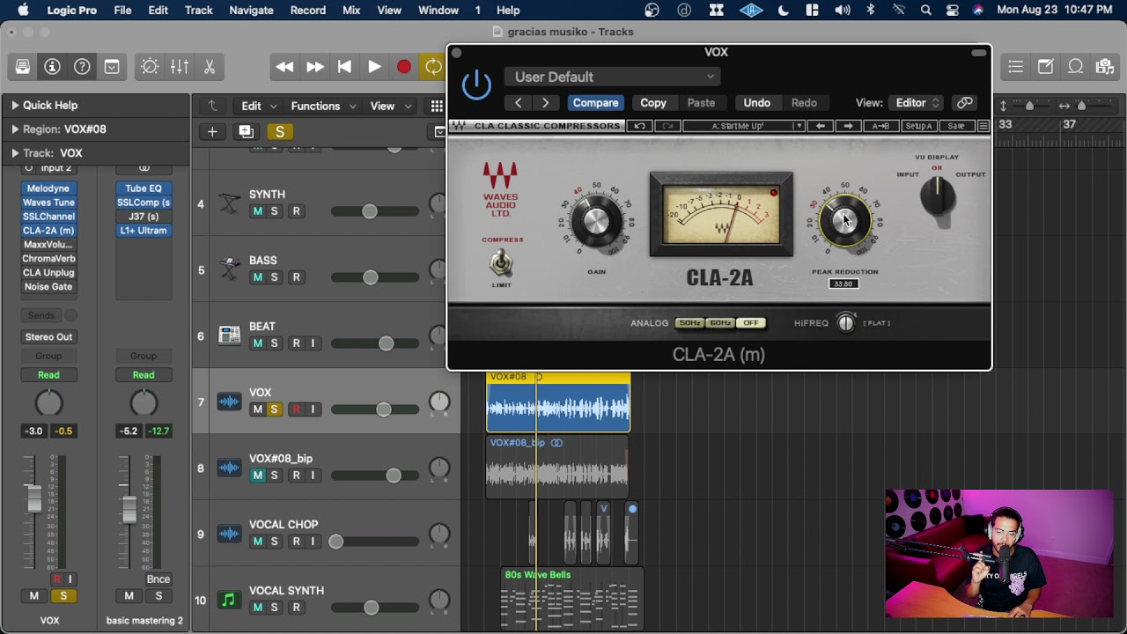This screenshot has height=634, width=1127.
Task: Flip the Compress/Limit toggle switch
Action: point(501,262)
